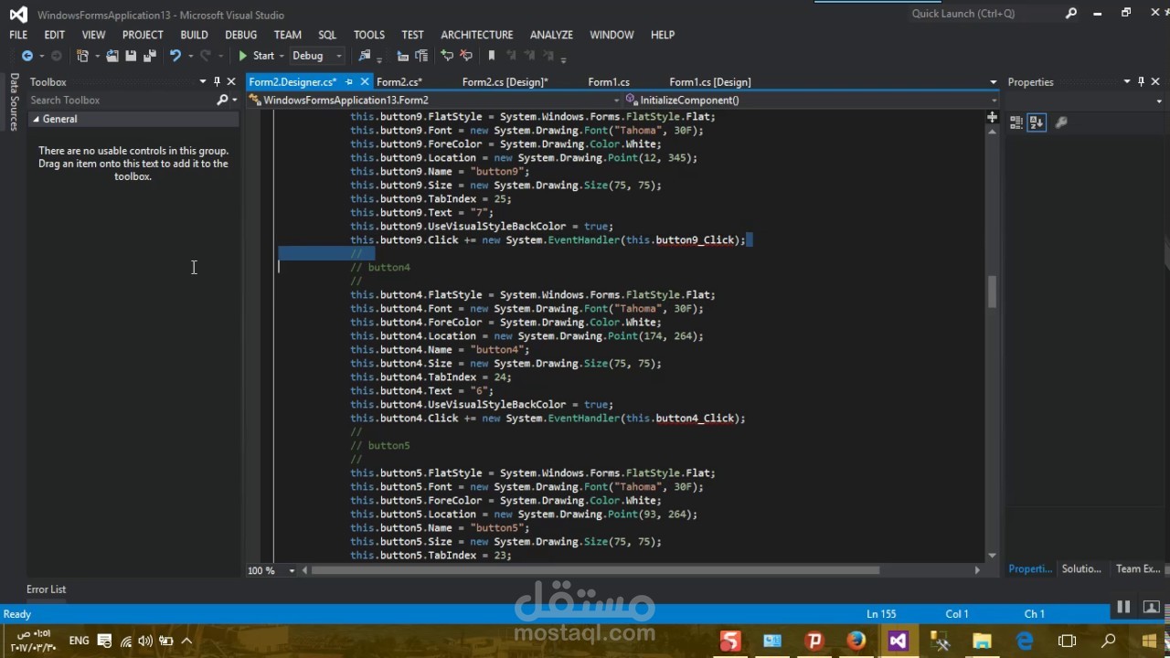Screen dimensions: 1170x658
Task: Click the increase indent toolbar icon
Action: [421, 56]
